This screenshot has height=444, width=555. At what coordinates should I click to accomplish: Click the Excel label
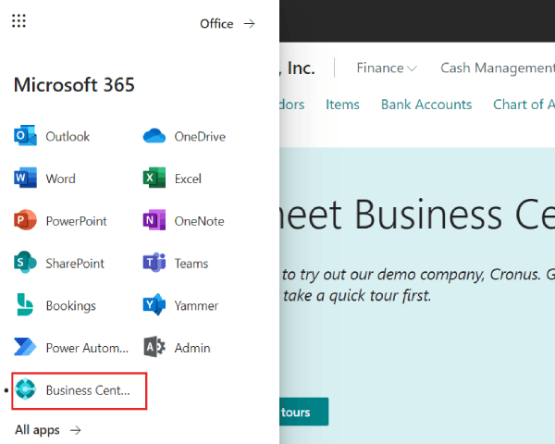click(x=188, y=179)
